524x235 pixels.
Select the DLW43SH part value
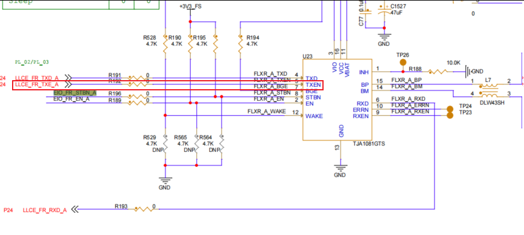[x=492, y=103]
